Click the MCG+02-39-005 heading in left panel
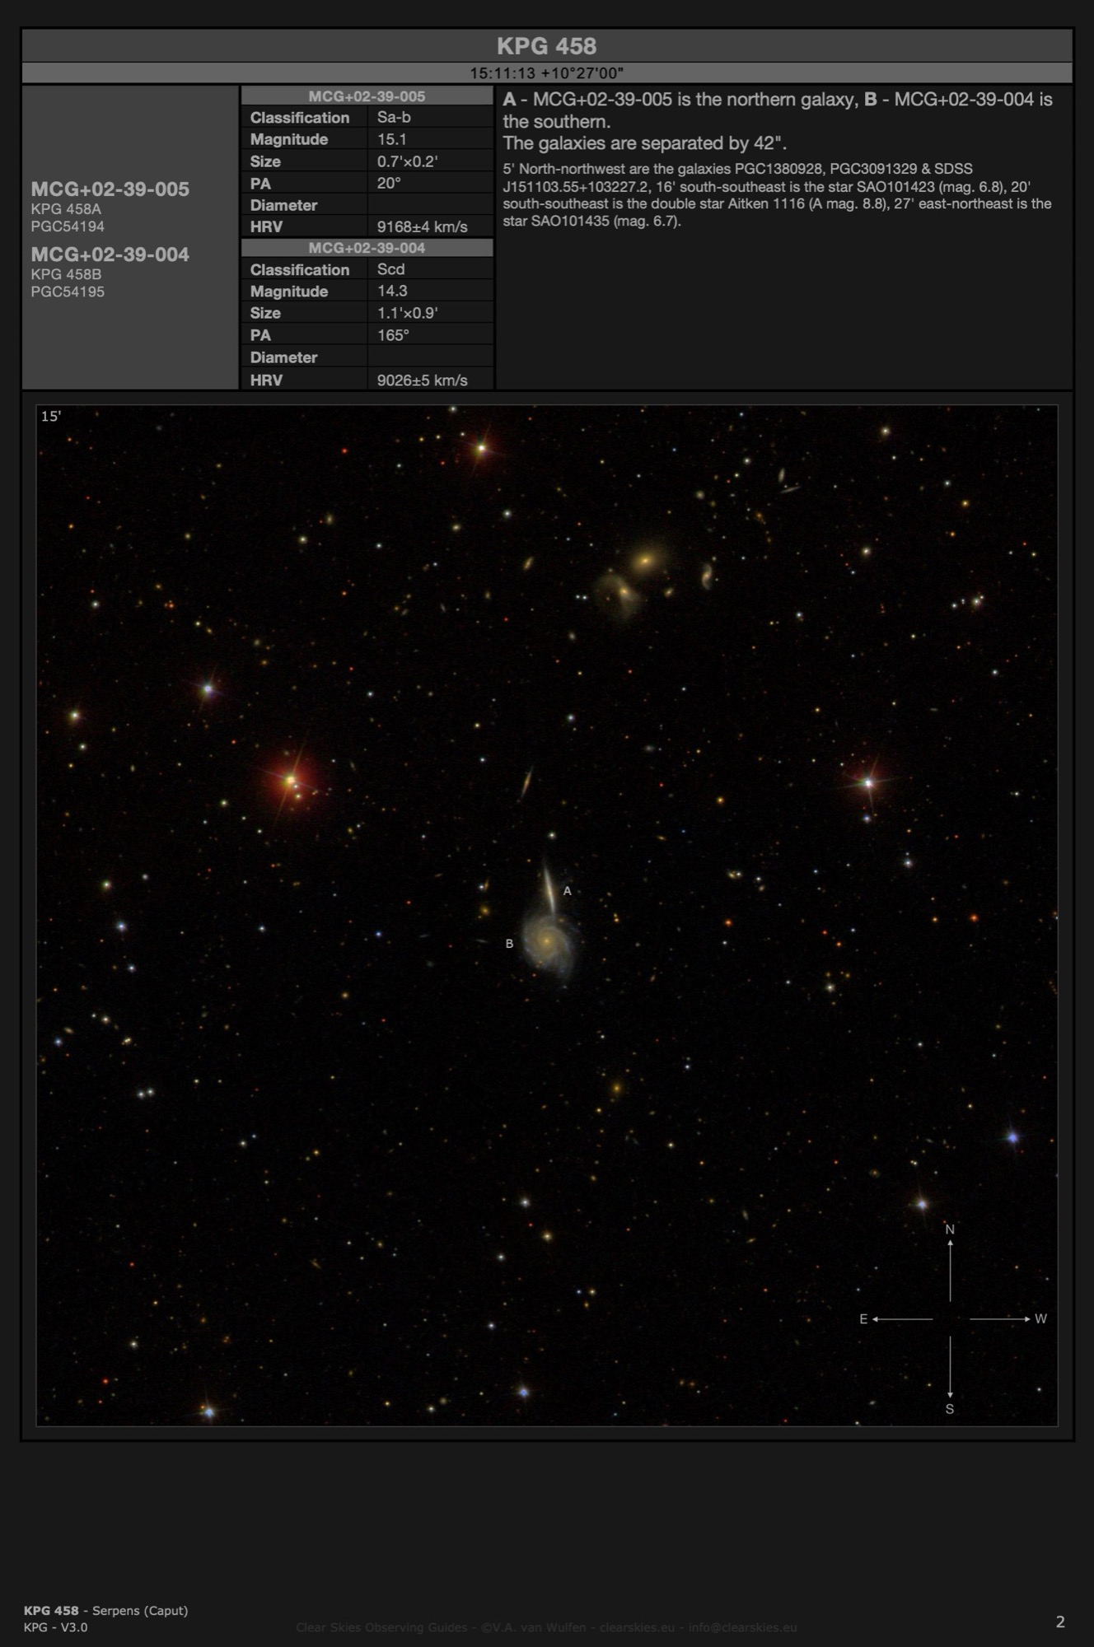 coord(110,189)
